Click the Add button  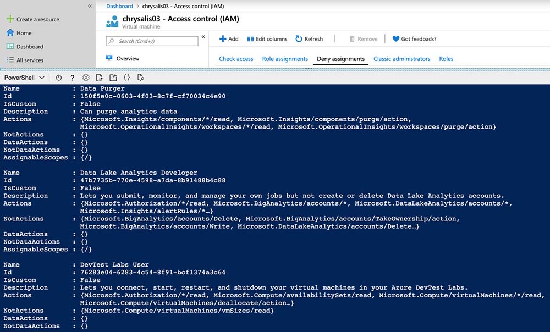[229, 39]
